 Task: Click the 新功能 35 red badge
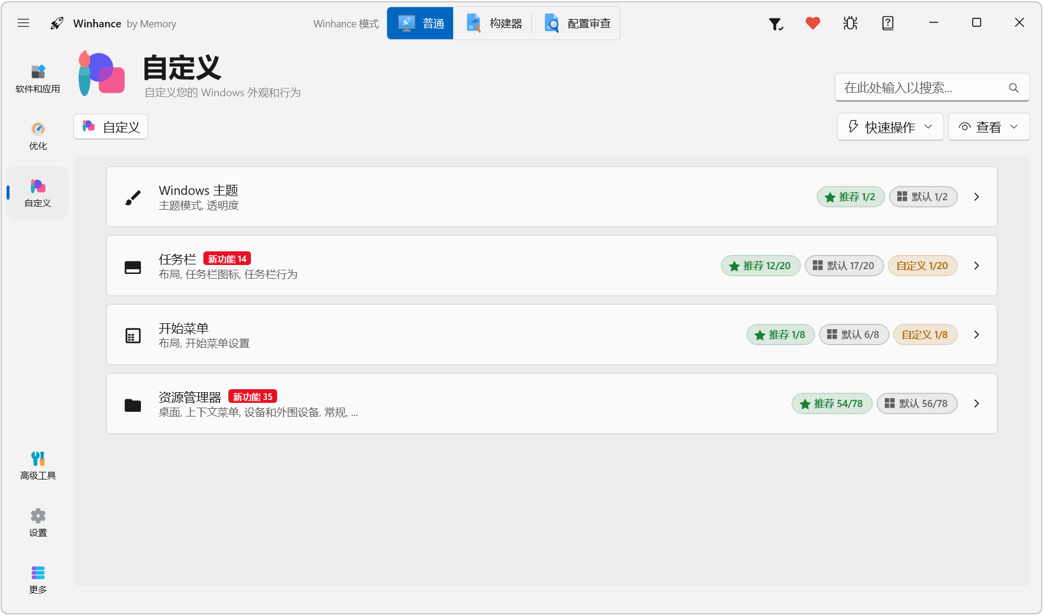click(x=253, y=396)
